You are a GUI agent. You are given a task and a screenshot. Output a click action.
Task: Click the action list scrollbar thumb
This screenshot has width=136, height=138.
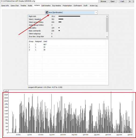point(107,25)
